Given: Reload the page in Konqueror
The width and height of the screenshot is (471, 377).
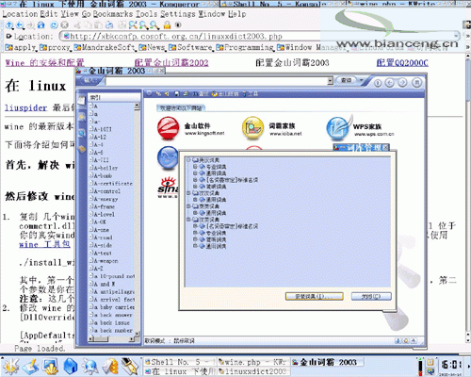Looking at the screenshot, I should tap(54, 25).
